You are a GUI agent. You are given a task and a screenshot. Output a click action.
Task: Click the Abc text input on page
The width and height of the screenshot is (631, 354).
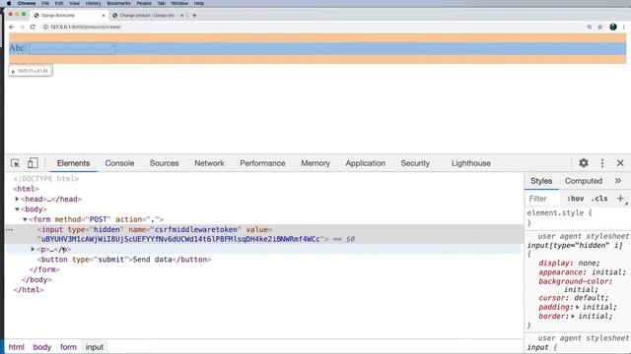click(72, 48)
